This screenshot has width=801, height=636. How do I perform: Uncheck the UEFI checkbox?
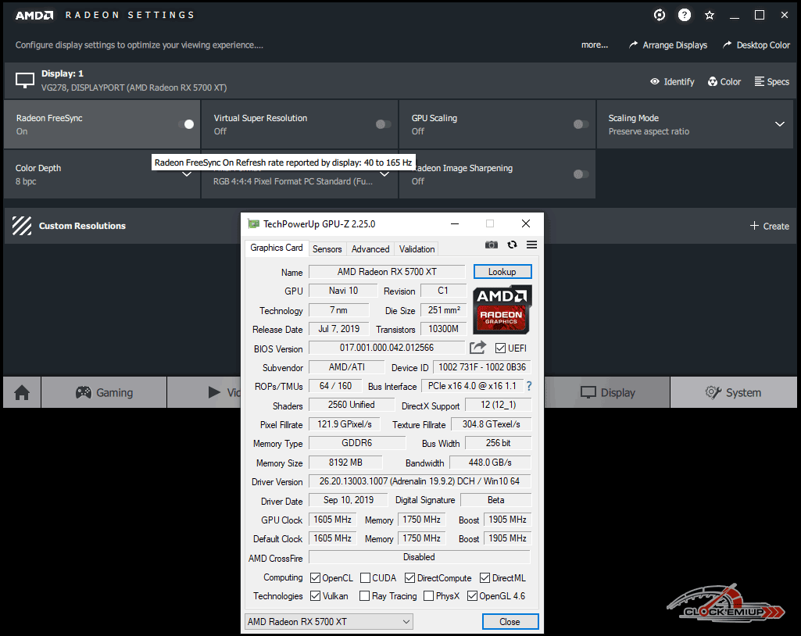pyautogui.click(x=501, y=348)
